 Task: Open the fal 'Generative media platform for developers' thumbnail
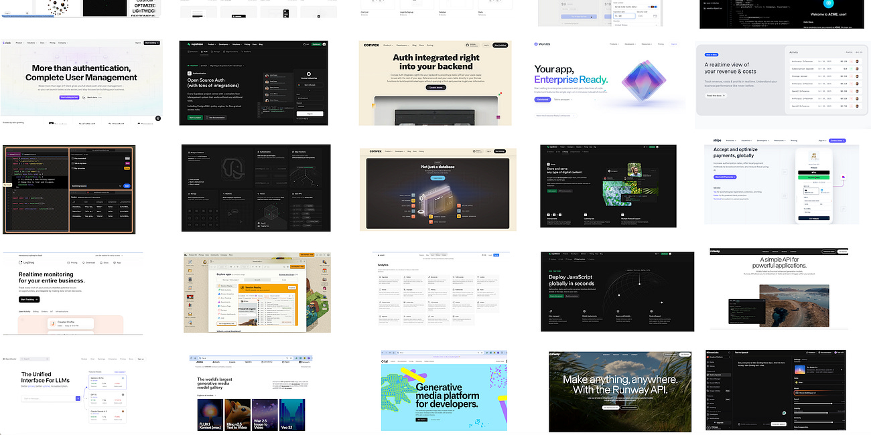[444, 389]
